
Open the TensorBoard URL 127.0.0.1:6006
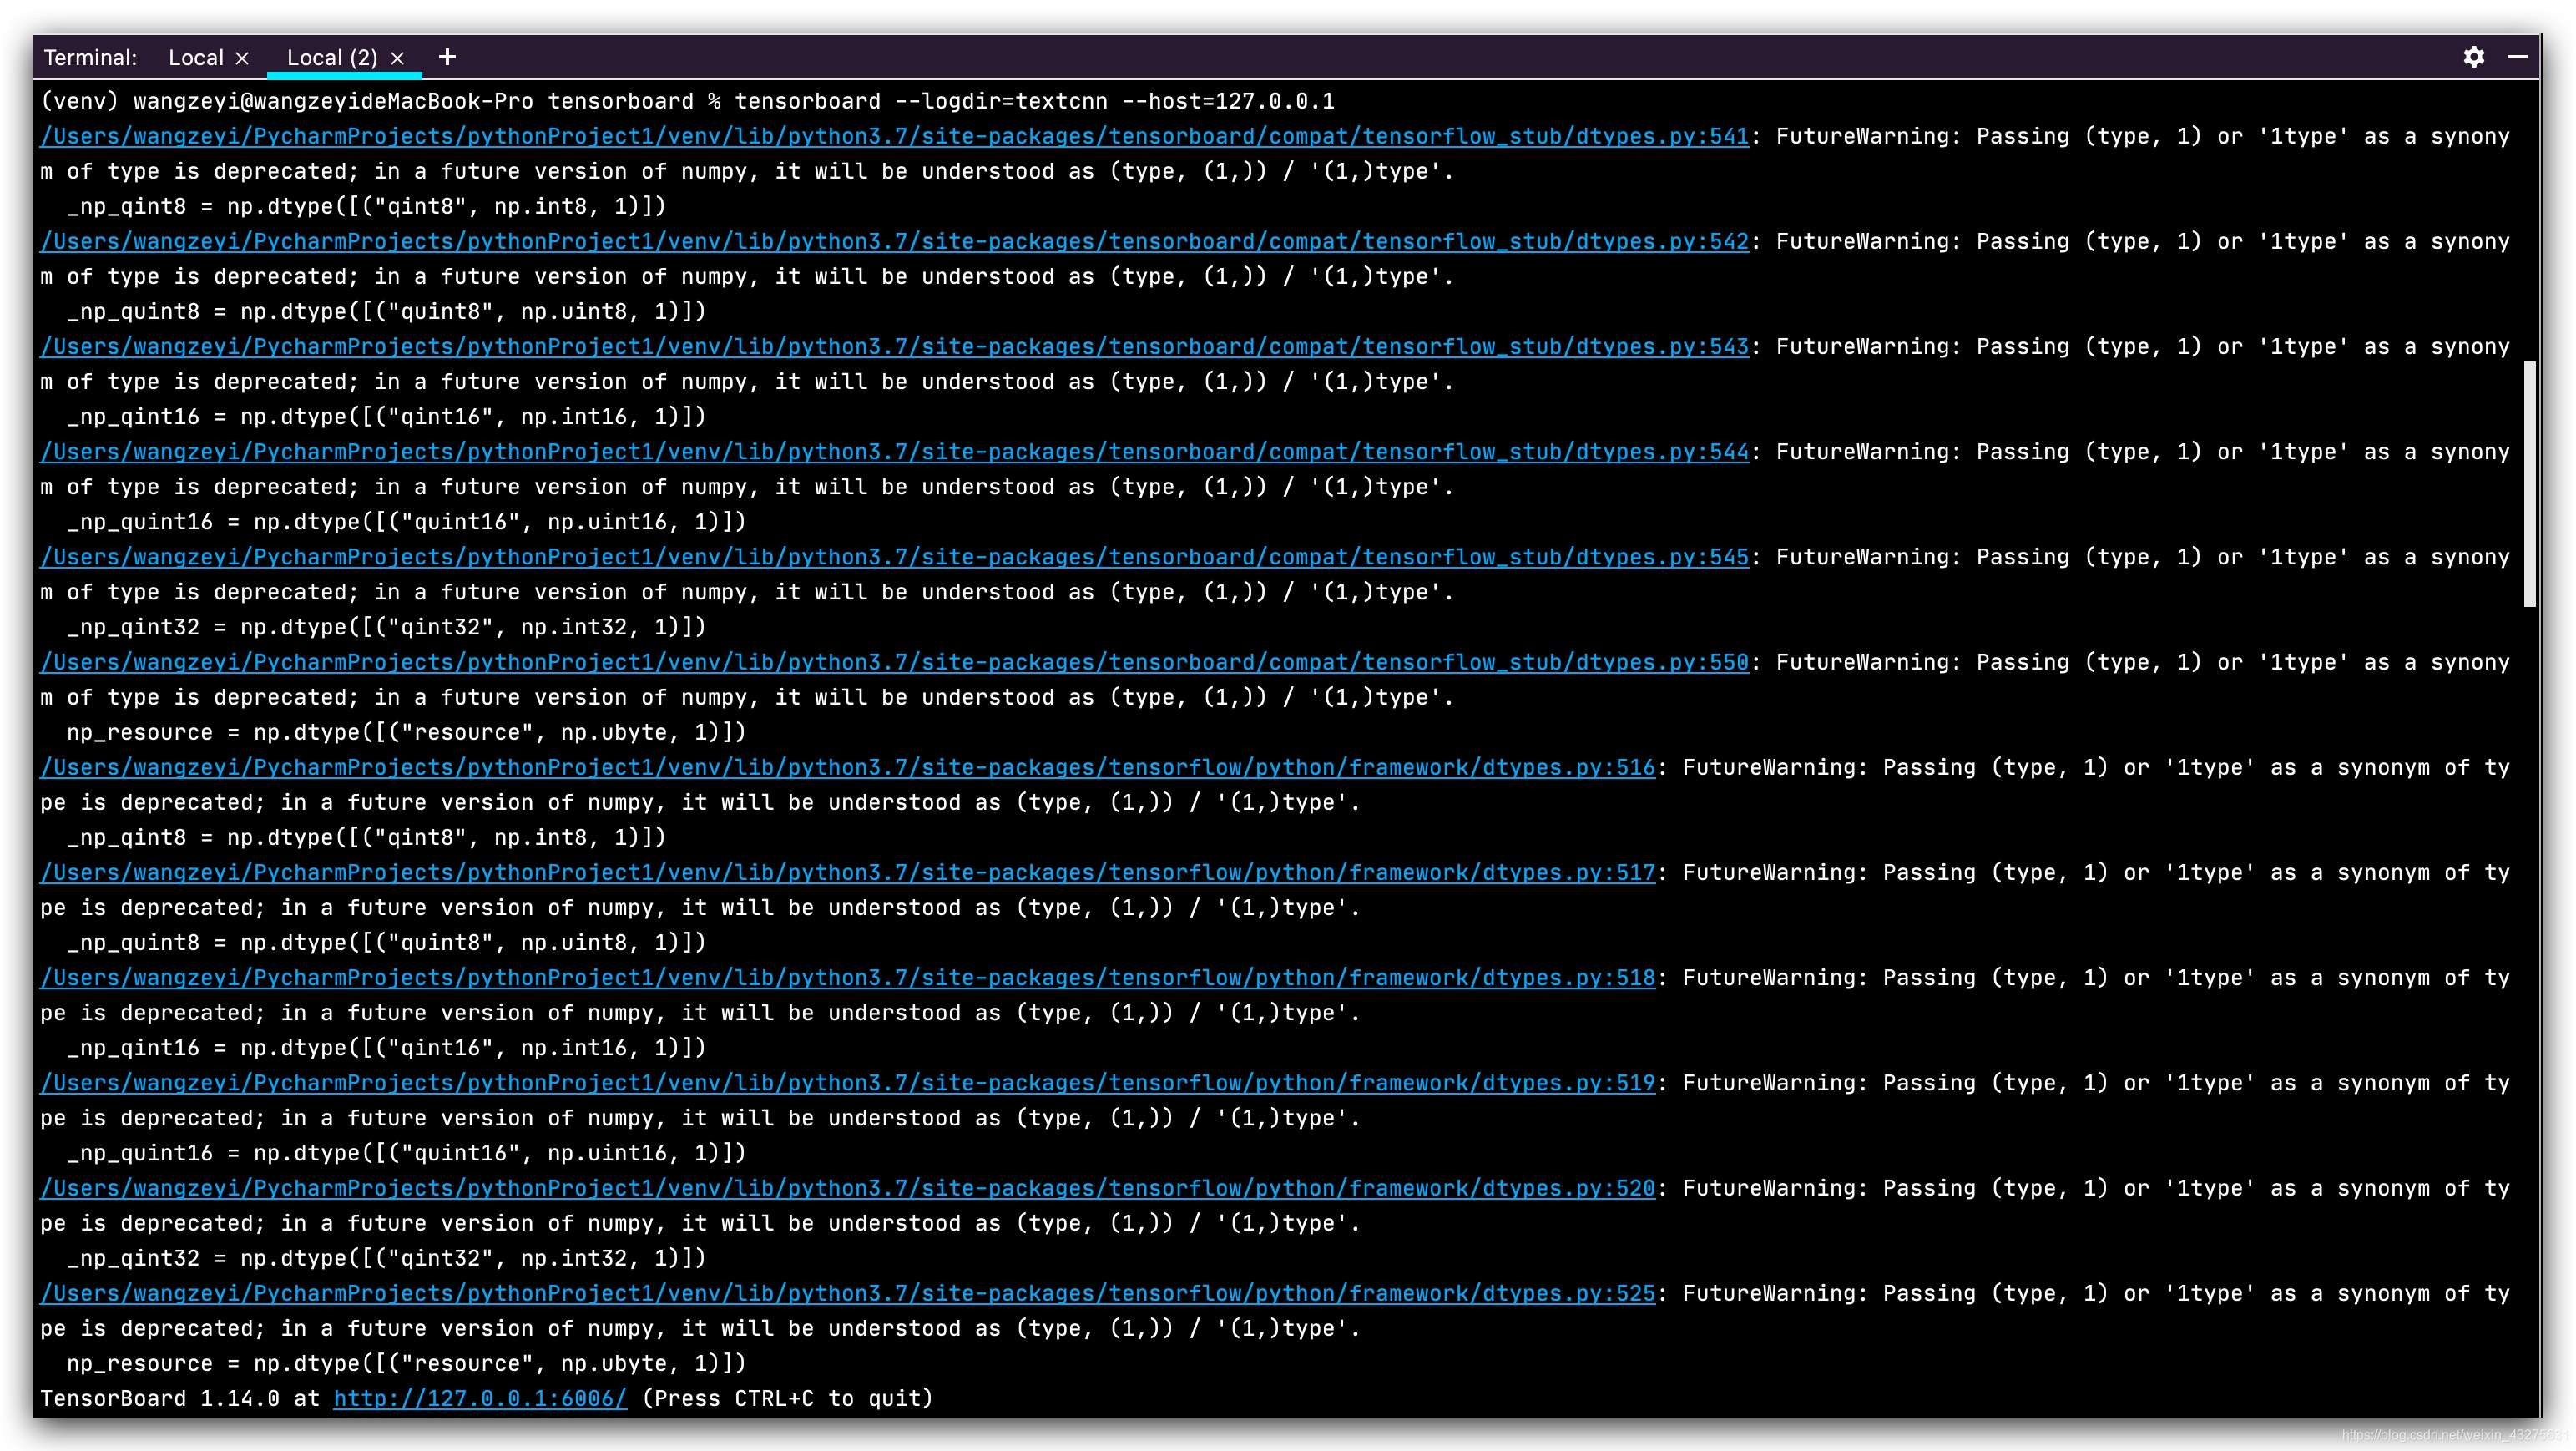[x=480, y=1398]
